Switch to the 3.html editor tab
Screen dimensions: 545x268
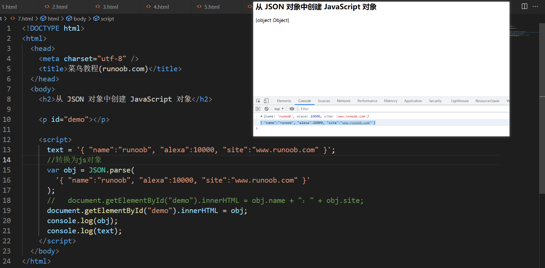[x=111, y=7]
